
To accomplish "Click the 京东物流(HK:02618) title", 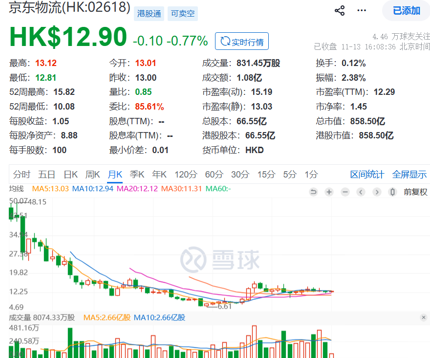I will tap(70, 7).
